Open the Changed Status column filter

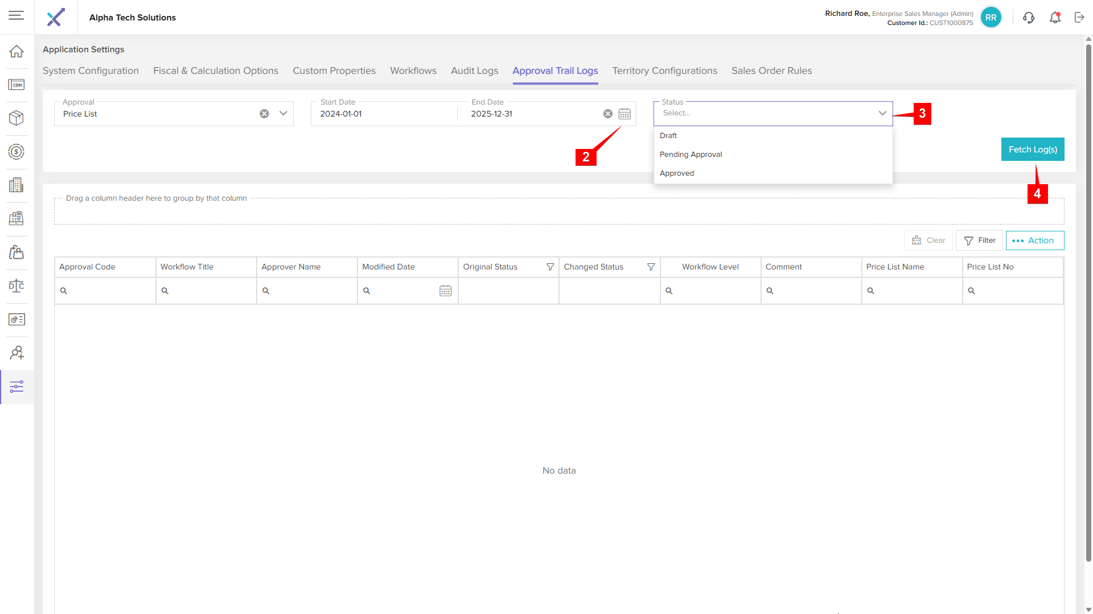pyautogui.click(x=651, y=267)
